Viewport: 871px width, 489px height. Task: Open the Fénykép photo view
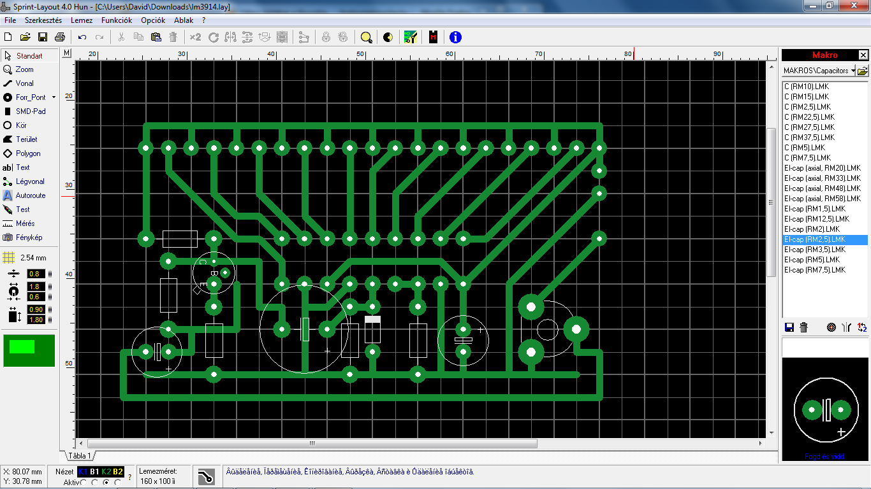point(29,237)
